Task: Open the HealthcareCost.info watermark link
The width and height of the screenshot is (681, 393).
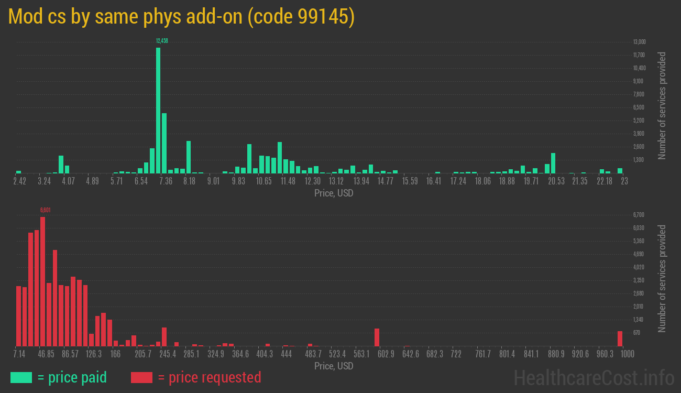Action: [594, 377]
